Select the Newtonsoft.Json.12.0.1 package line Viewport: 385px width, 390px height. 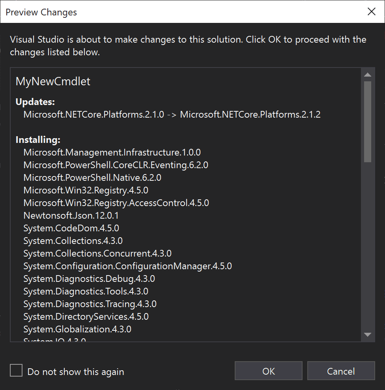tap(71, 216)
